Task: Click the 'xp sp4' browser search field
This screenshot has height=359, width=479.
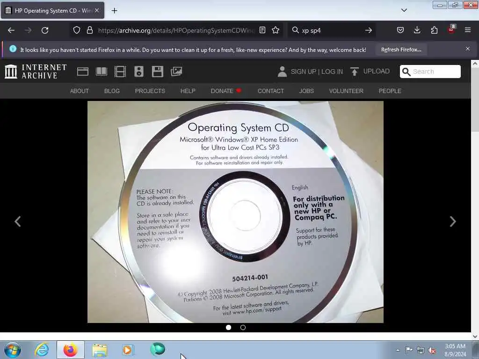Action: tap(332, 30)
